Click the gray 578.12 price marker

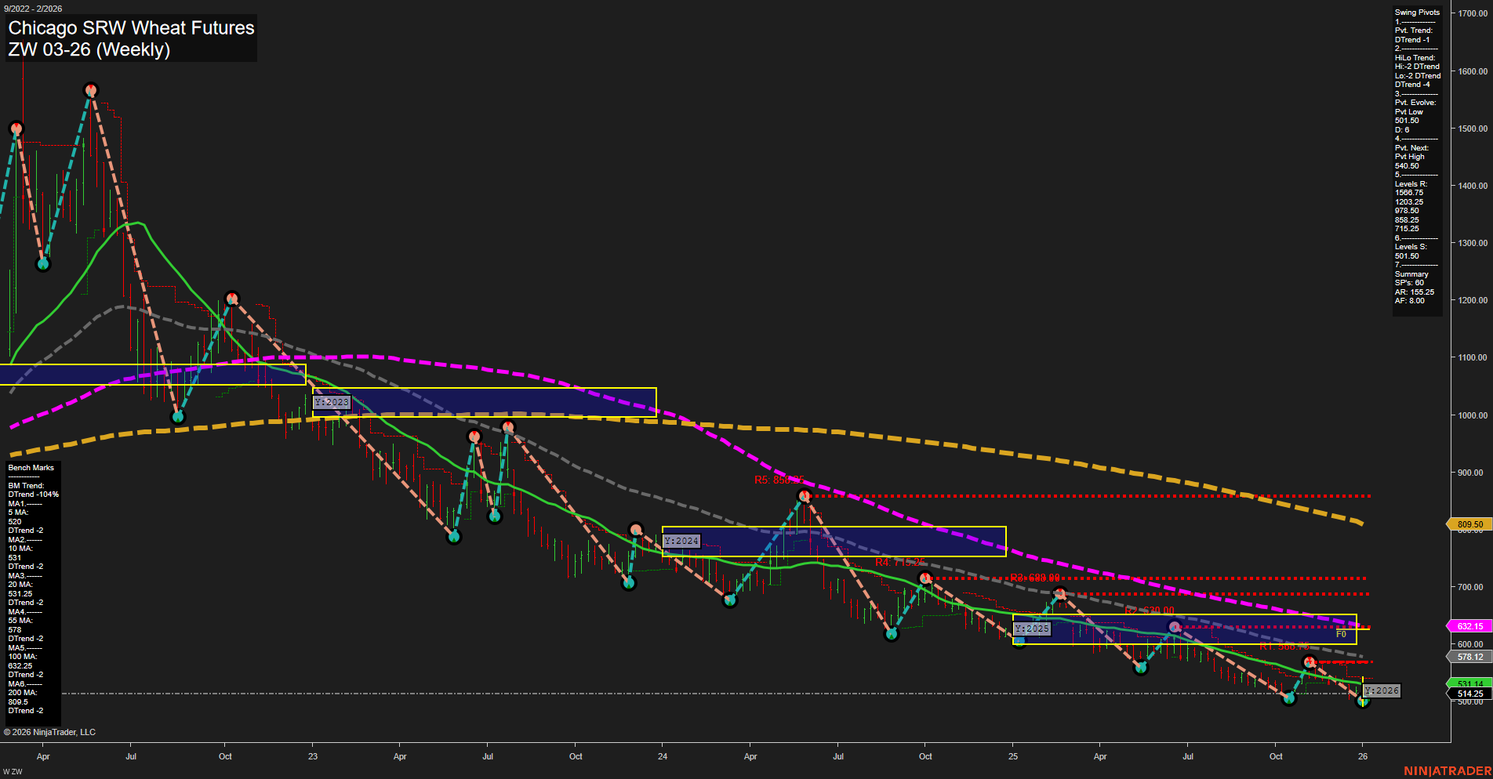click(x=1469, y=657)
